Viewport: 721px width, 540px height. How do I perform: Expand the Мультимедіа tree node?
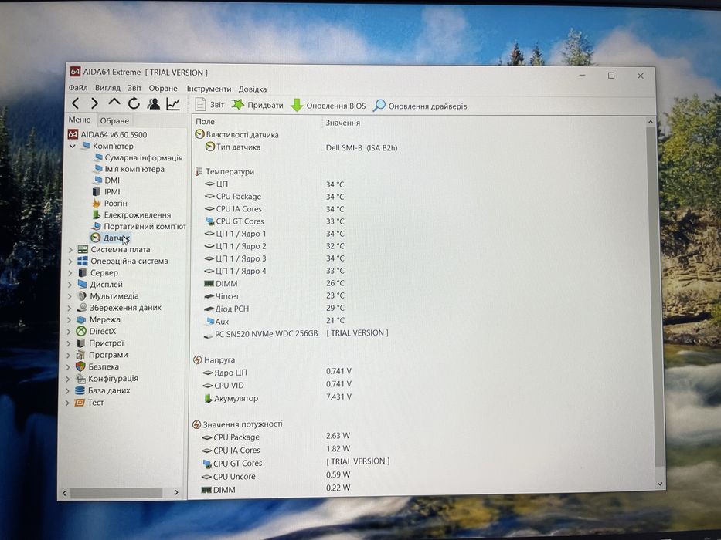70,297
